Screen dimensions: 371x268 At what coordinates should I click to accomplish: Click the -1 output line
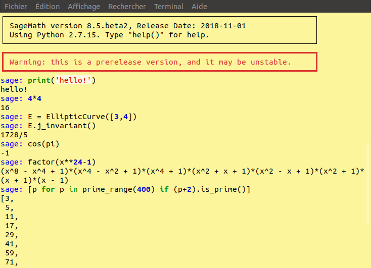[5, 153]
